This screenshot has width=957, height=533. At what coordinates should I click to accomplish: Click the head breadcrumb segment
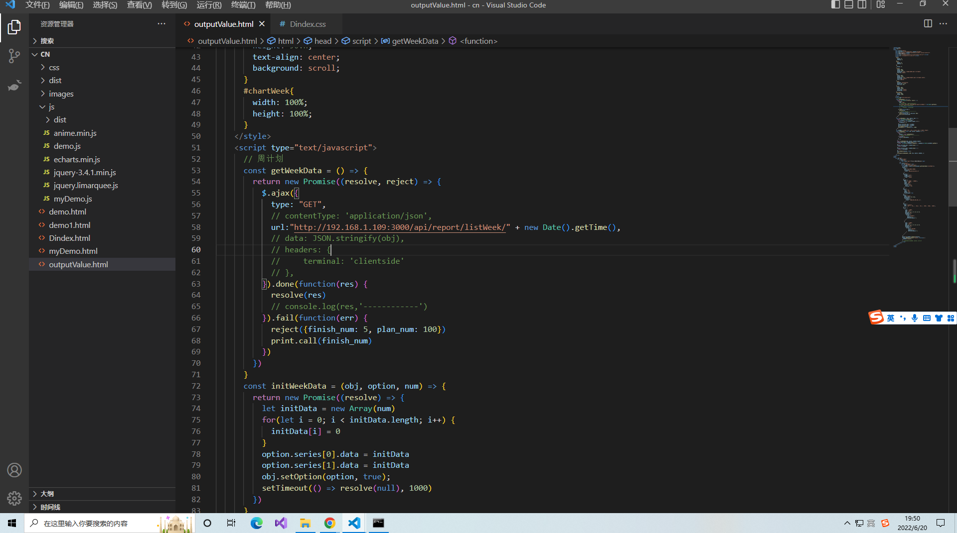[318, 41]
